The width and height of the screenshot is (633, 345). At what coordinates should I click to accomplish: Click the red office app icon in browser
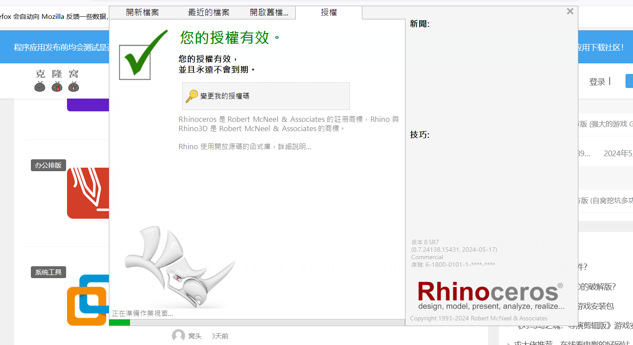(88, 193)
